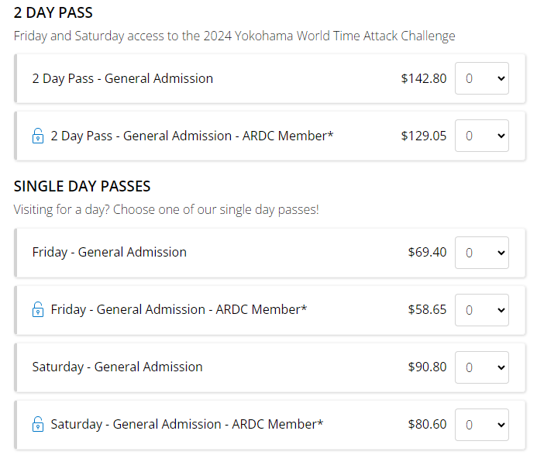Click the $80.60 Saturday member price
This screenshot has height=455, width=537.
click(427, 424)
